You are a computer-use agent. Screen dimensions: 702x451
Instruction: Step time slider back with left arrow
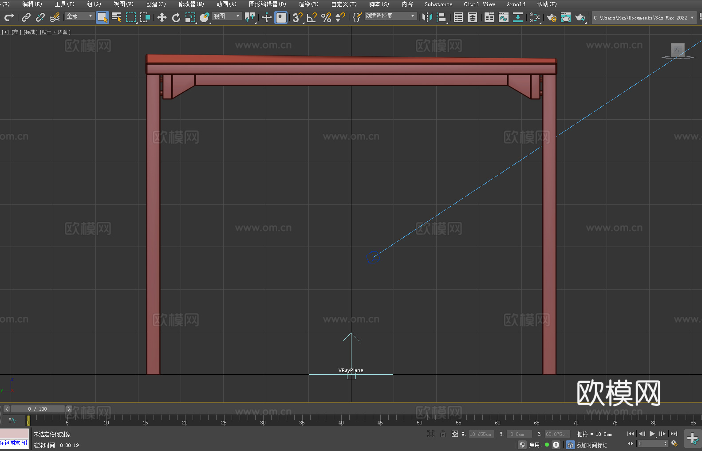[x=6, y=409]
